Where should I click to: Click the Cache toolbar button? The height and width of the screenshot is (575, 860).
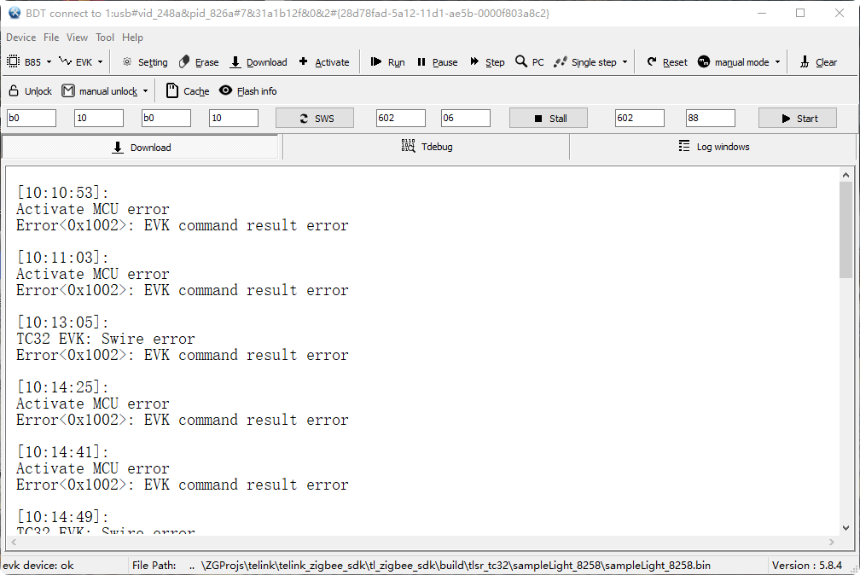coord(188,91)
